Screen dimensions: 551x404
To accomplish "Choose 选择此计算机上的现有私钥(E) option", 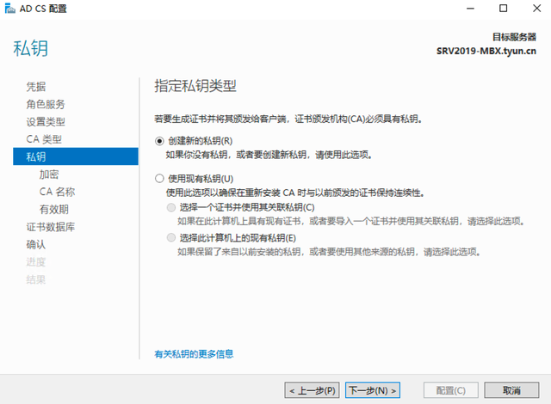I will [171, 238].
